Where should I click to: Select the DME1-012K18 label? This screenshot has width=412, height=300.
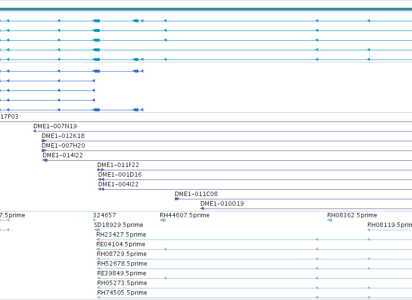coord(63,136)
